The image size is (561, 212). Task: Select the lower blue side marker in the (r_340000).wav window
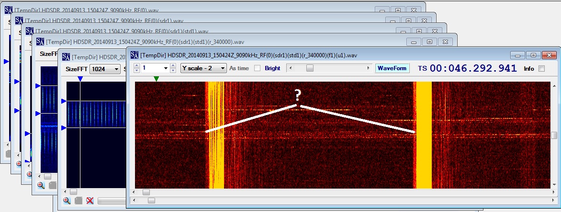point(38,114)
